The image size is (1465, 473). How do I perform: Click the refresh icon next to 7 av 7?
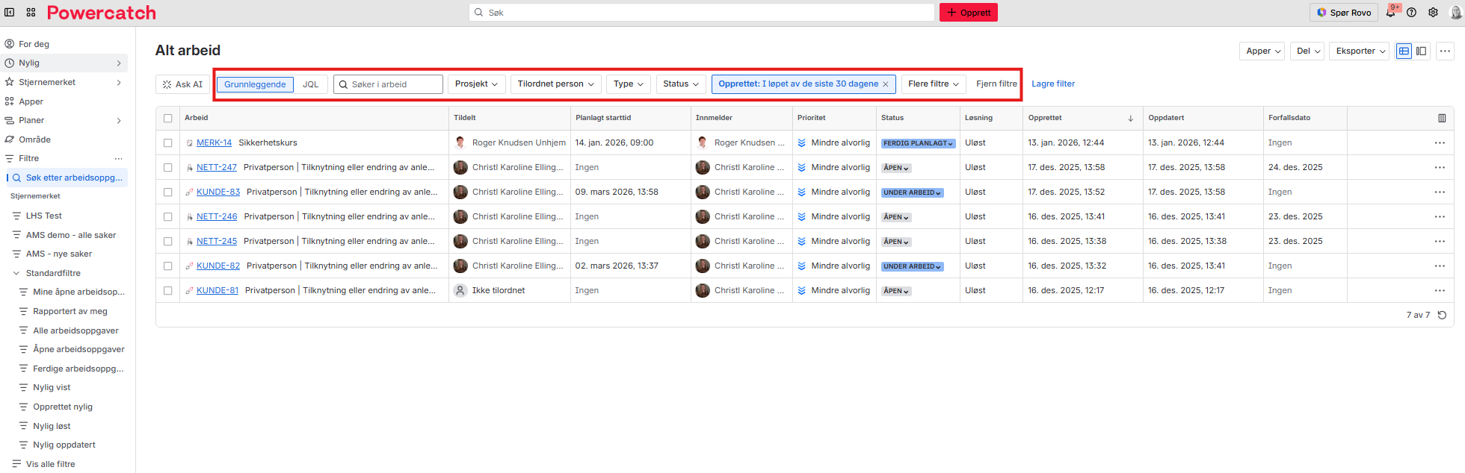tap(1442, 315)
